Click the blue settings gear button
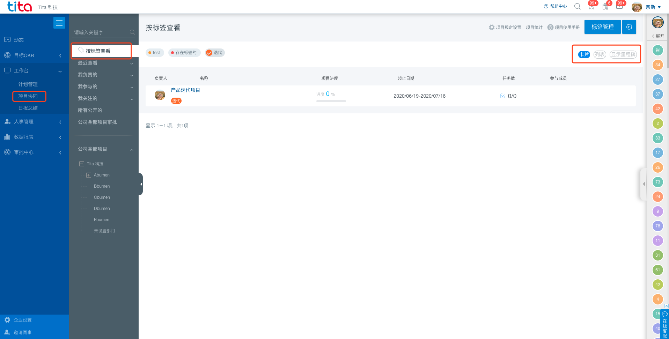The height and width of the screenshot is (339, 669). 629,27
